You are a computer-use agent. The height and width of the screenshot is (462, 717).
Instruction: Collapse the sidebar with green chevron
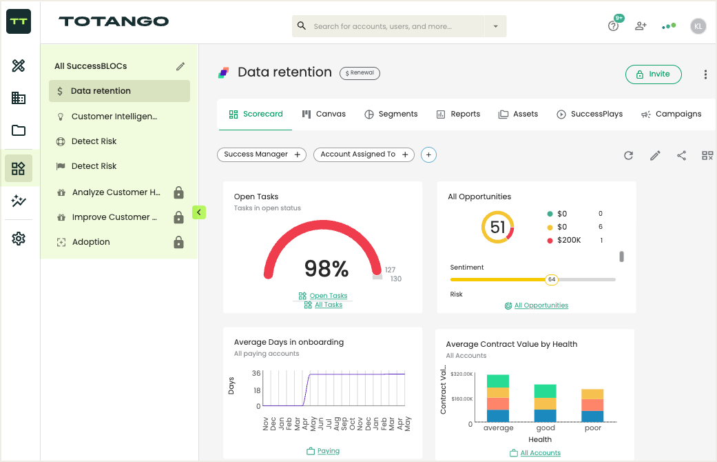tap(199, 212)
